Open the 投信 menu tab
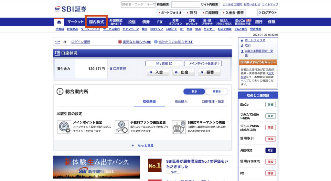 point(132,22)
